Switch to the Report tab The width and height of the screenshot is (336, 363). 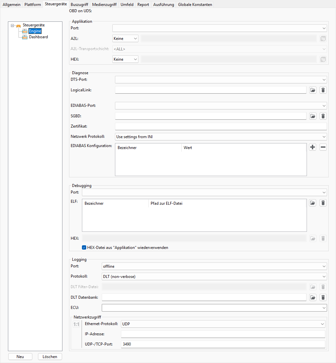click(x=143, y=5)
